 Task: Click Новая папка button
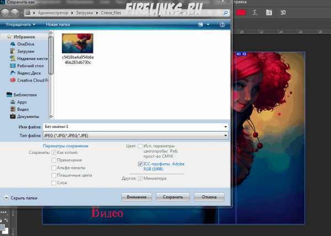tap(58, 24)
